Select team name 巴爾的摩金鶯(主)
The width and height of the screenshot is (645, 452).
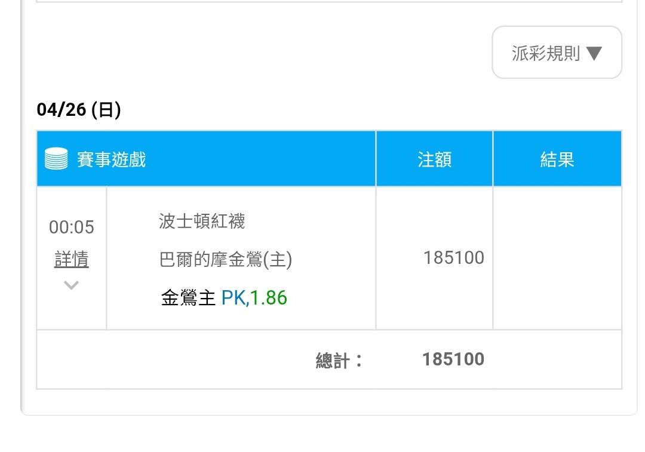pyautogui.click(x=226, y=260)
